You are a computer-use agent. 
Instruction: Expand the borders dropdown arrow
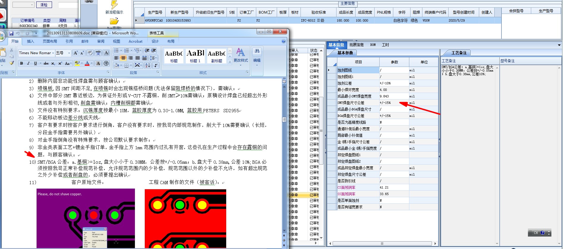click(131, 65)
